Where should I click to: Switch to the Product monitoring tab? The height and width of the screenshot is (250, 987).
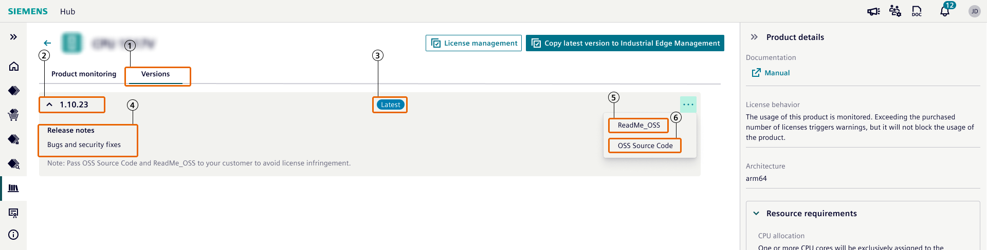(x=84, y=74)
